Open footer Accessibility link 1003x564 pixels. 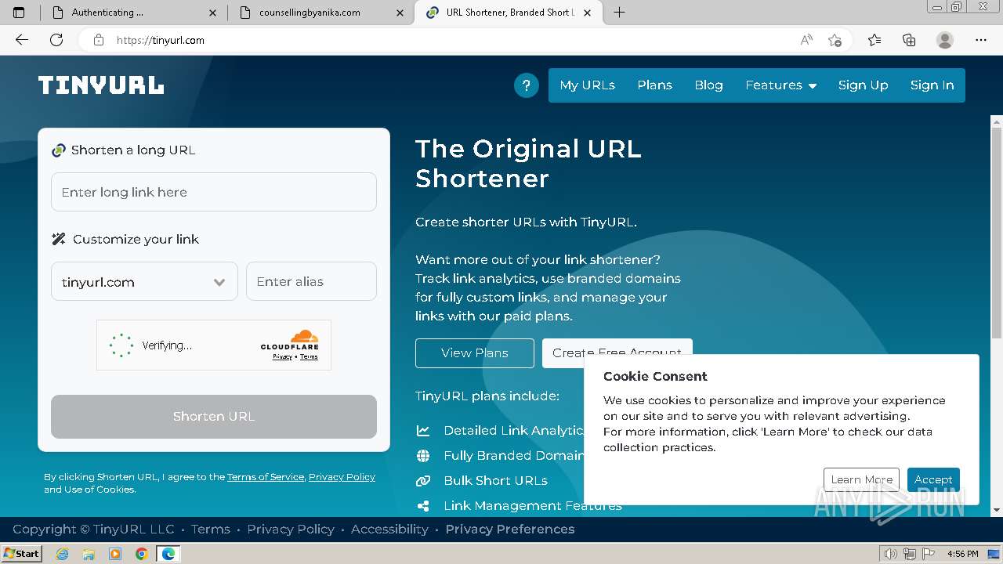389,530
